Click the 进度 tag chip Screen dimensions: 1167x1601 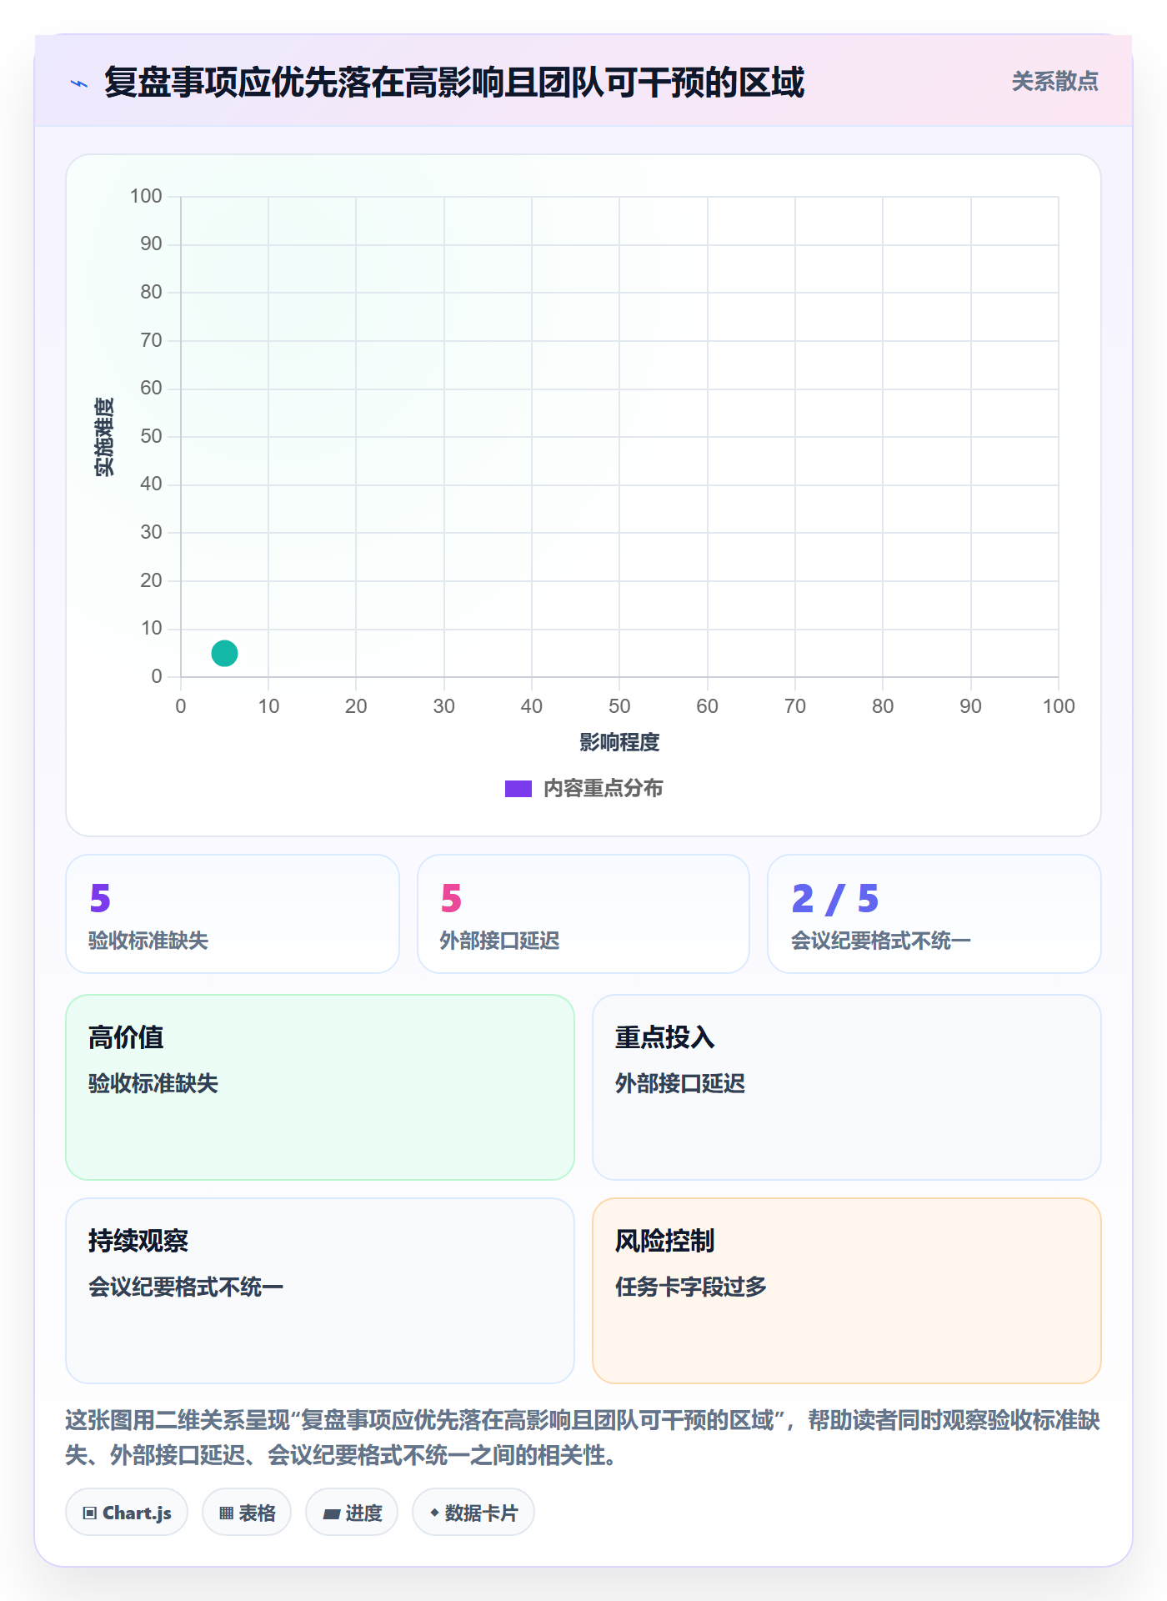point(352,1513)
